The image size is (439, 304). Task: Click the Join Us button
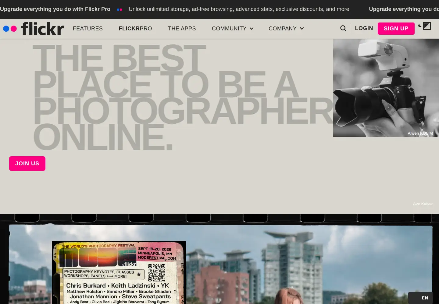point(27,164)
